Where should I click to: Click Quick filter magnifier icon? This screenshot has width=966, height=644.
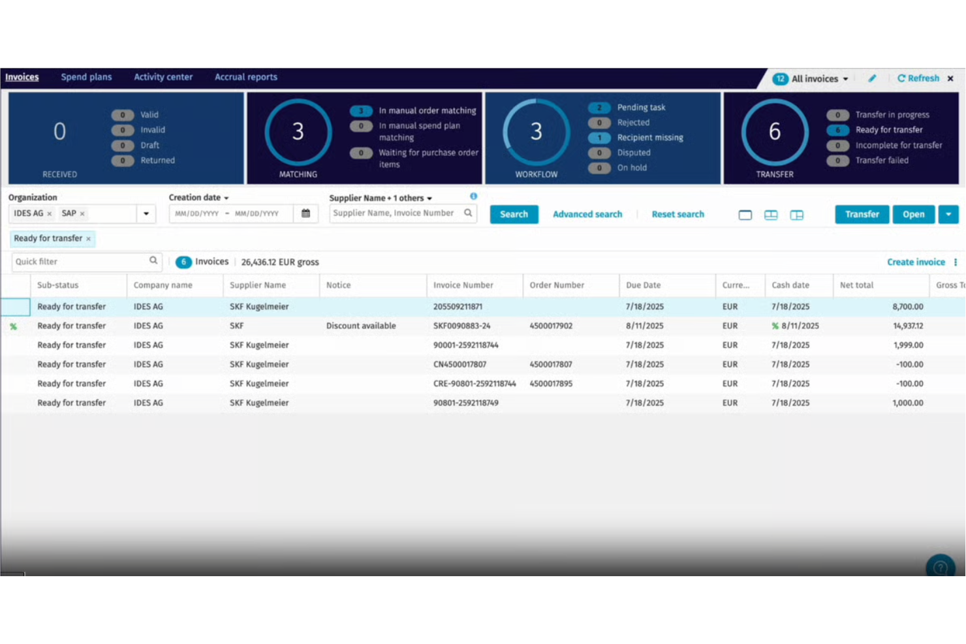153,261
